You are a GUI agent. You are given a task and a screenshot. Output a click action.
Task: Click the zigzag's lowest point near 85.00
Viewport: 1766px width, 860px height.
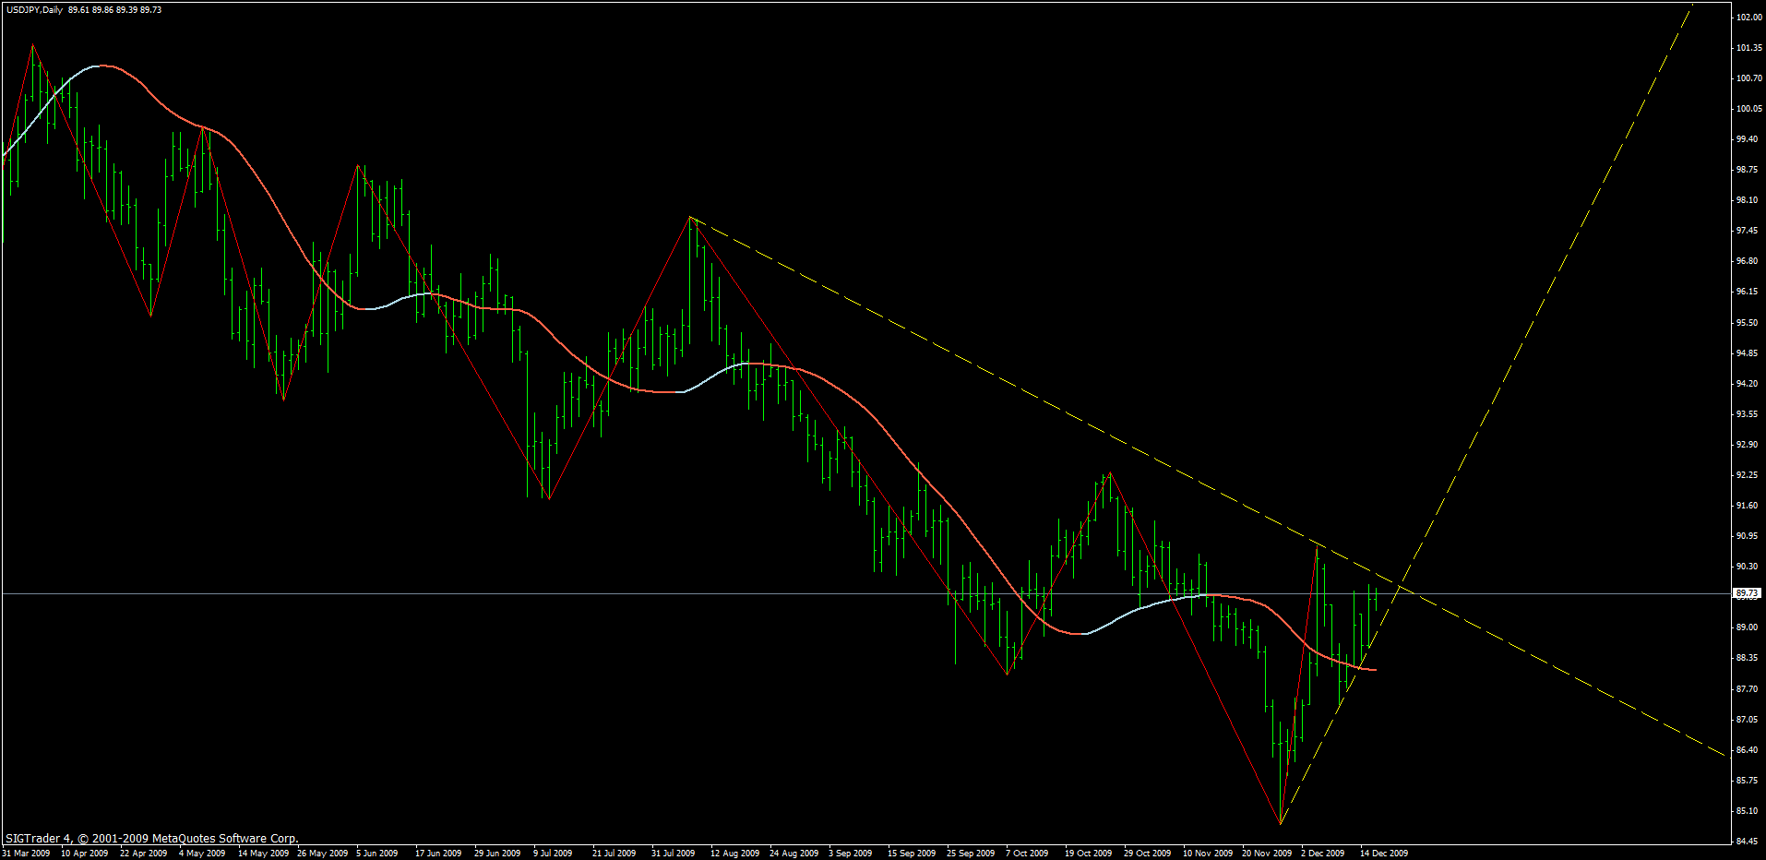point(1281,823)
